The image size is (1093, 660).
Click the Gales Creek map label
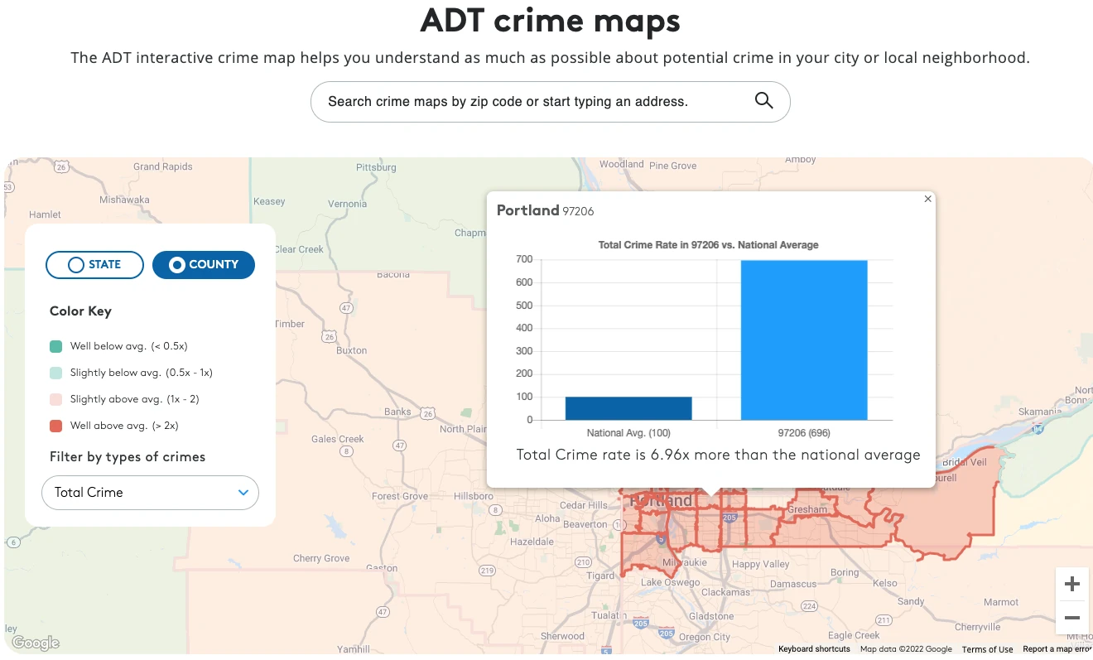(338, 439)
